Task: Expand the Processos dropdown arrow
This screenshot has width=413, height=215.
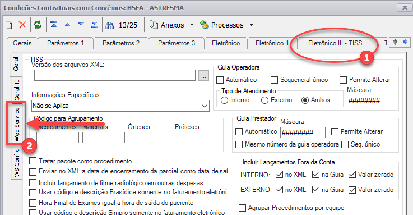Action: (251, 25)
